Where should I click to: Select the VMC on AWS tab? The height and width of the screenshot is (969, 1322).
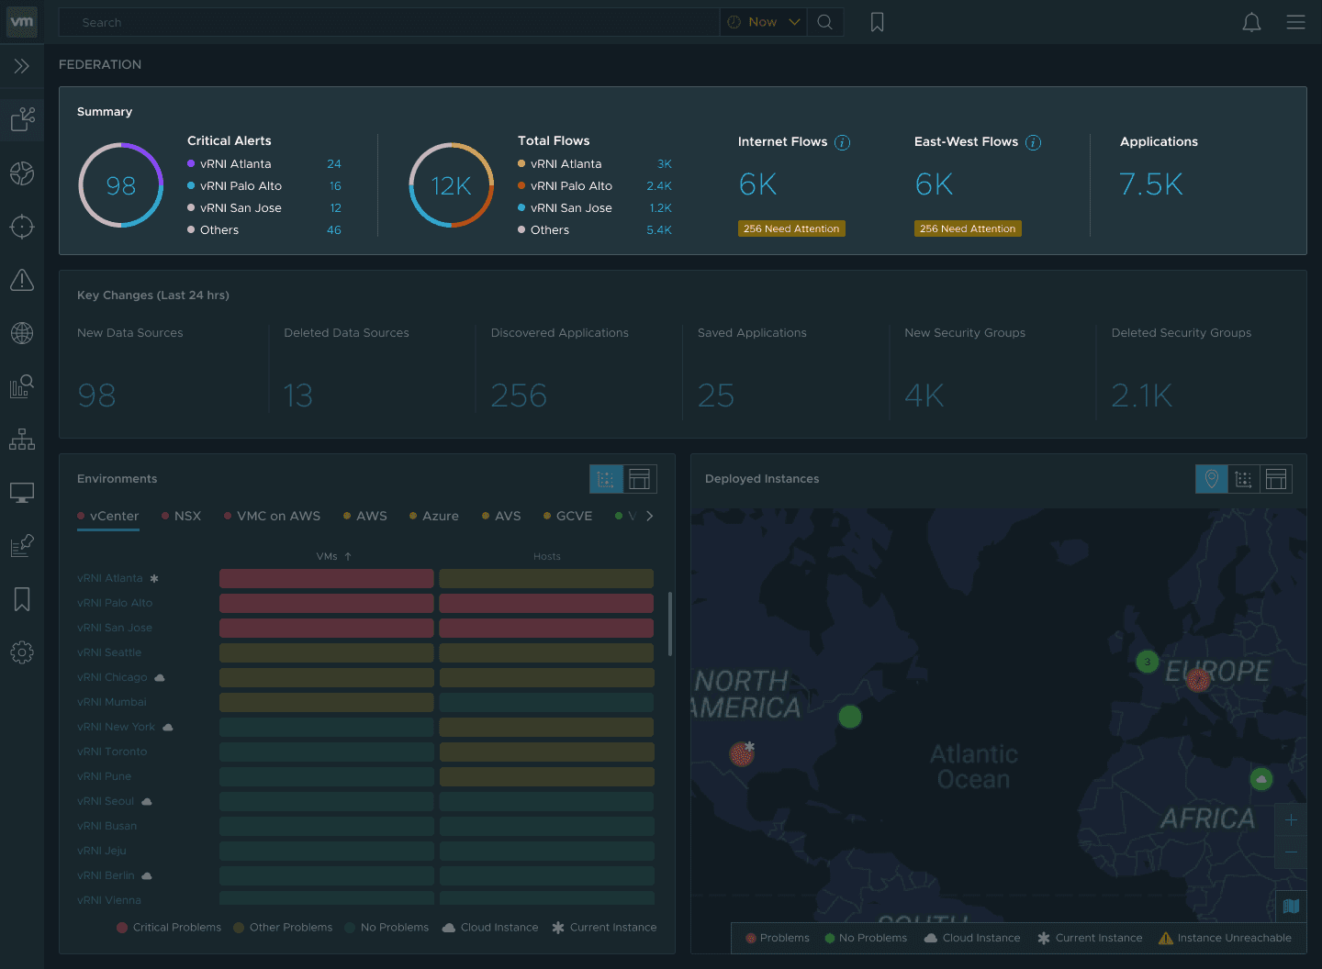pyautogui.click(x=272, y=517)
